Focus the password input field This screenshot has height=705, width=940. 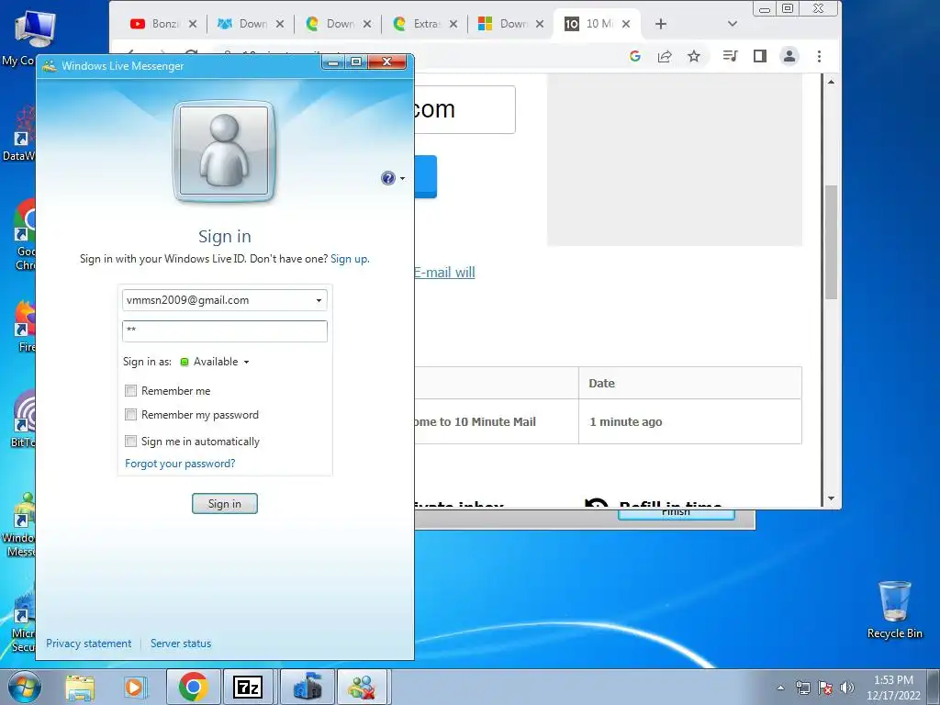click(x=225, y=330)
